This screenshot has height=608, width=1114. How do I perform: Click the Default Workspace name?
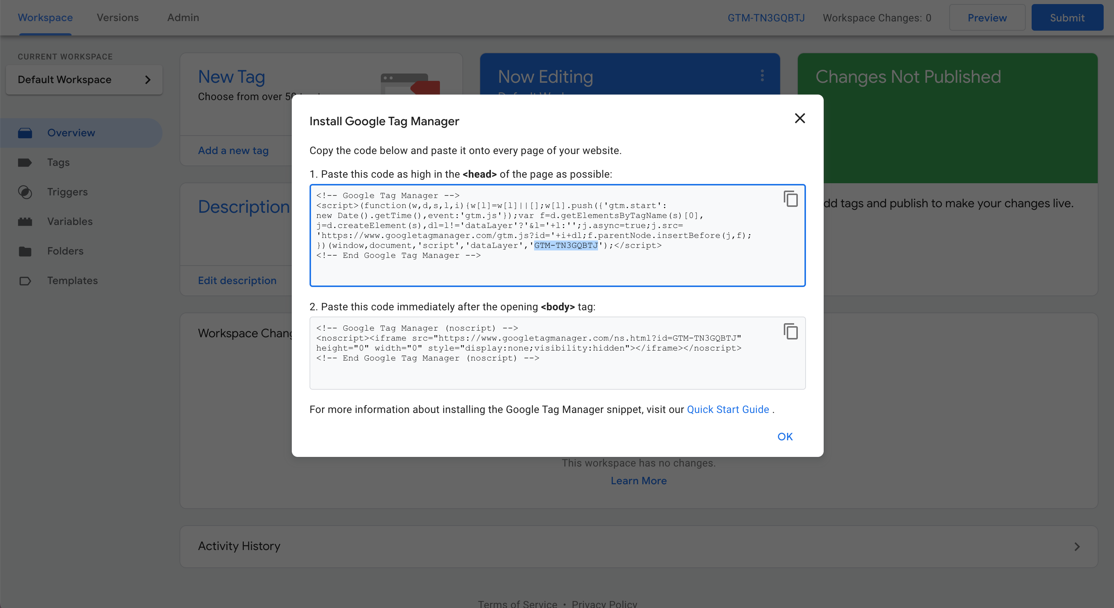(64, 79)
